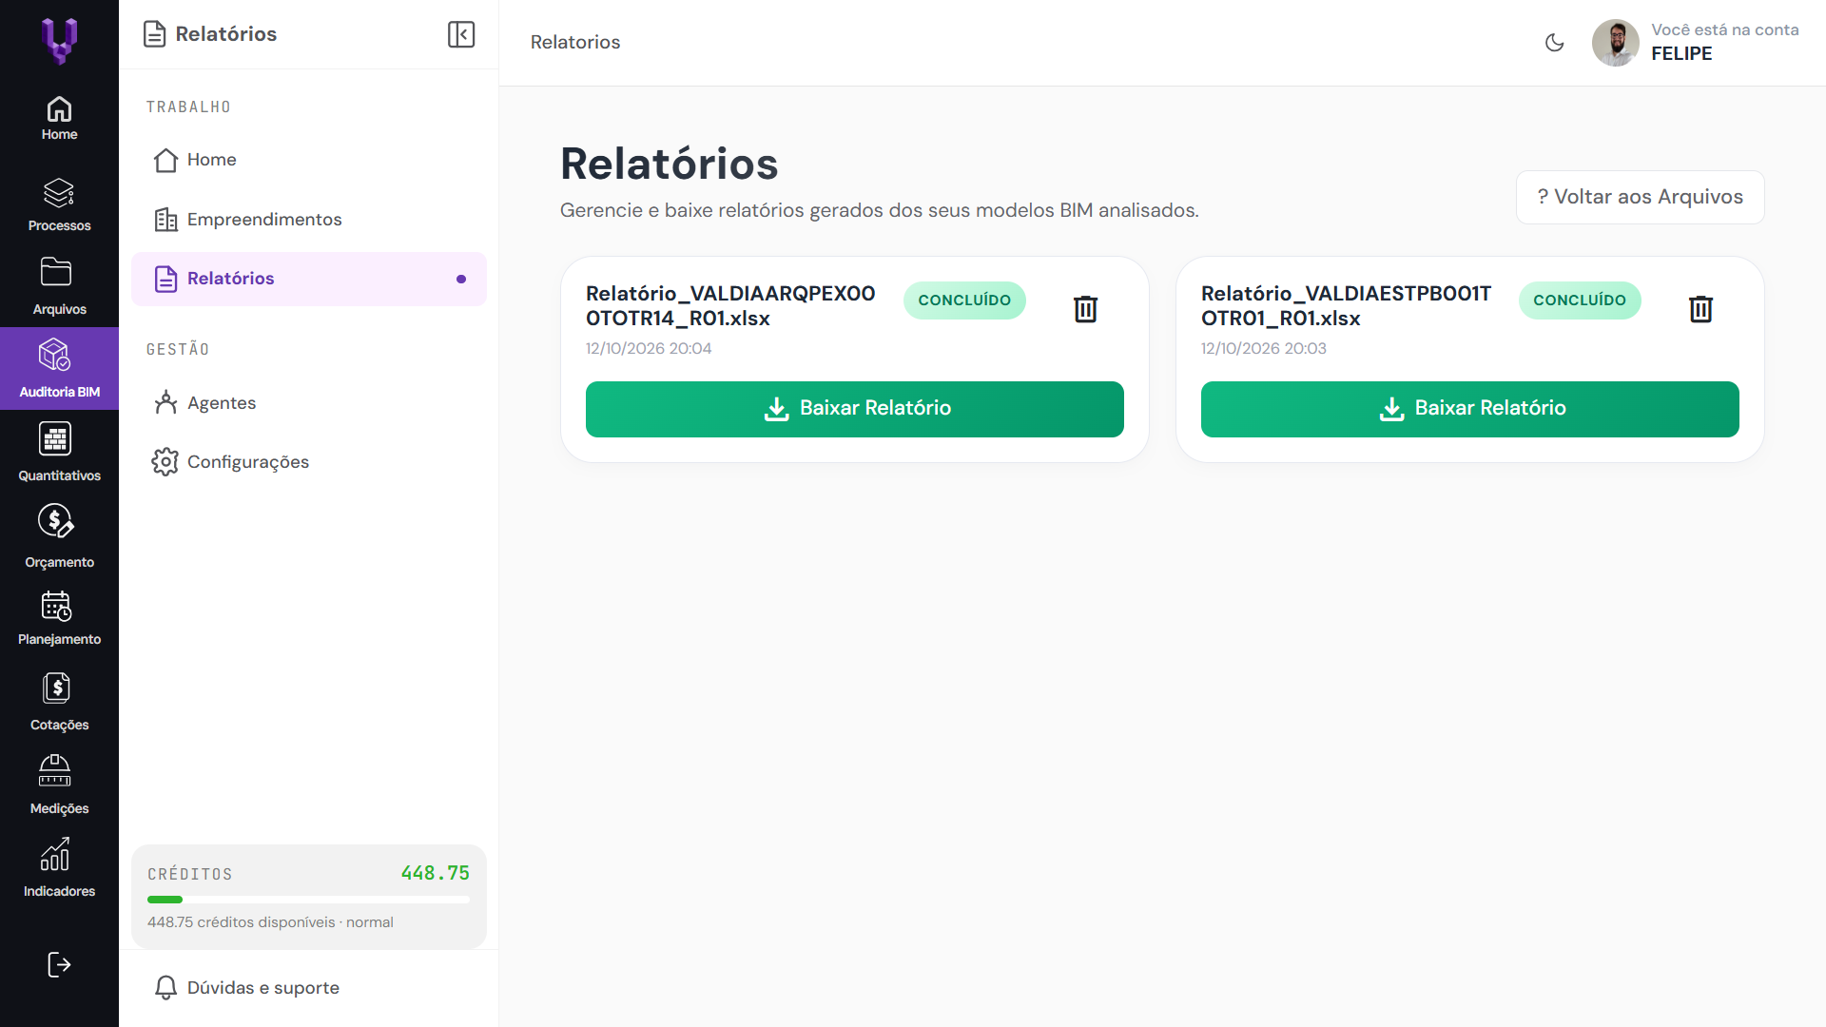Viewport: 1826px width, 1027px height.
Task: Open the Arquivos module
Action: click(59, 286)
